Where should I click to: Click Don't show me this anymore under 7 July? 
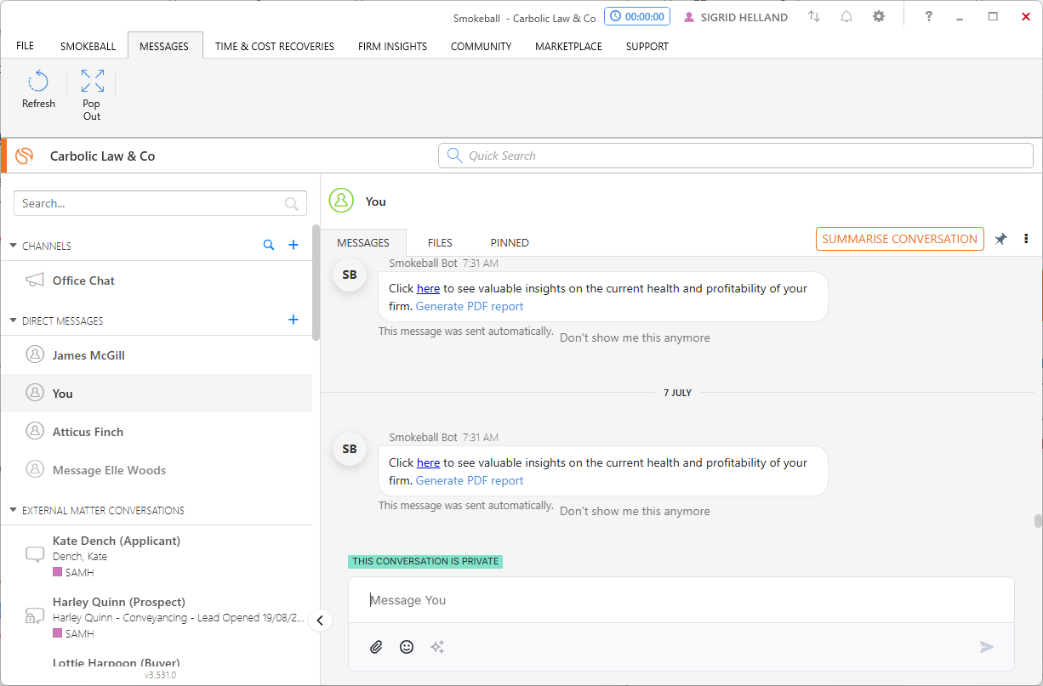635,511
